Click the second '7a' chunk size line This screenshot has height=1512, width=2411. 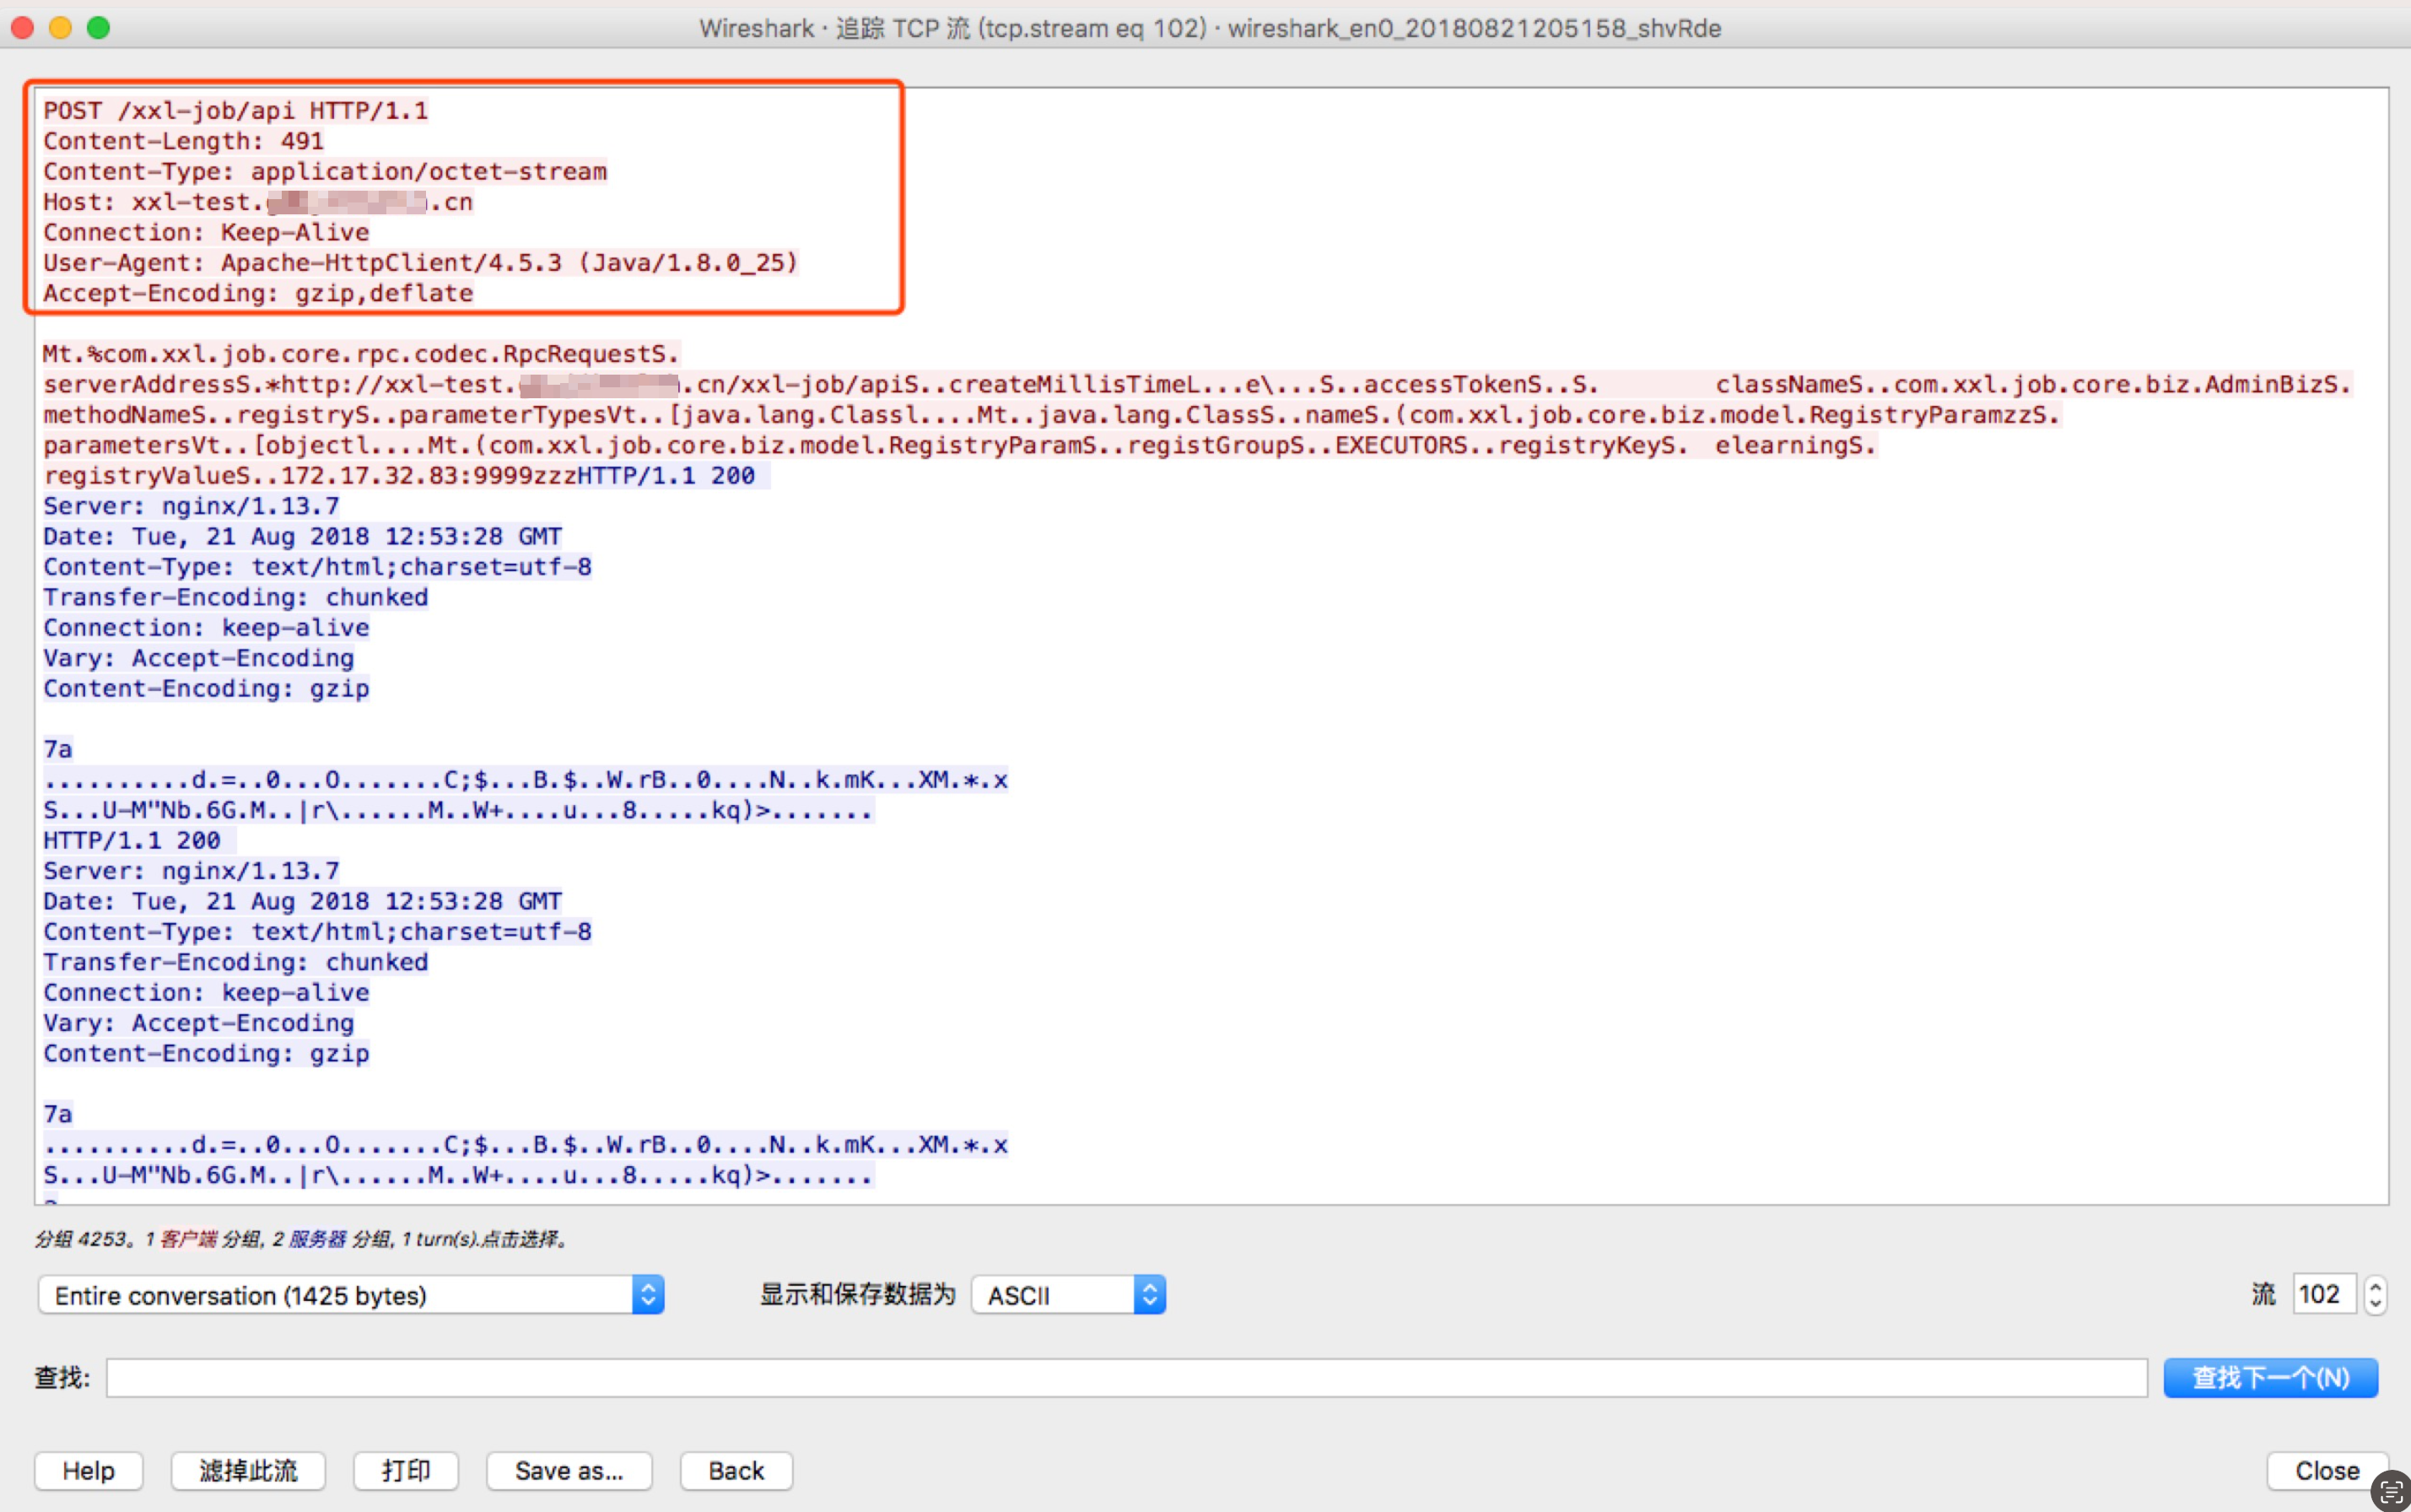coord(58,1114)
